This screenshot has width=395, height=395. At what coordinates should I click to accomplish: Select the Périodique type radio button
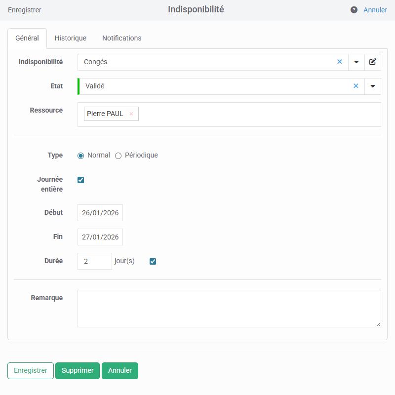coord(118,156)
